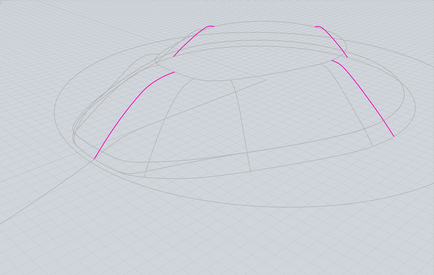Click the bottom endpoint of the center gray rib

(251, 172)
